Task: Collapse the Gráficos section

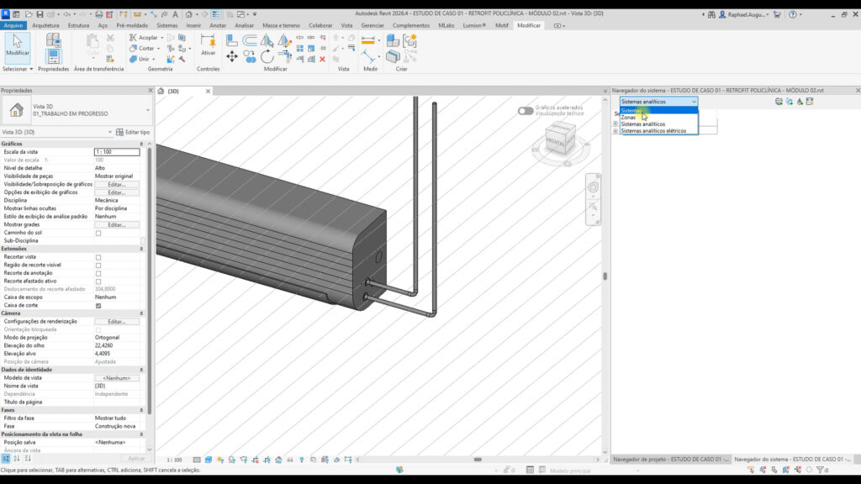Action: [141, 144]
